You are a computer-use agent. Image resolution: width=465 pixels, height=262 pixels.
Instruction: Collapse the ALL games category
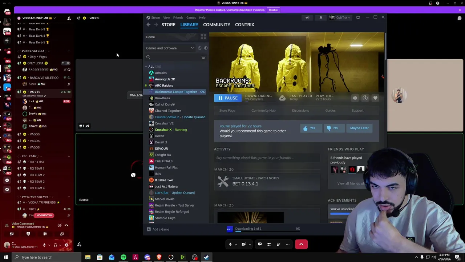coord(146,67)
